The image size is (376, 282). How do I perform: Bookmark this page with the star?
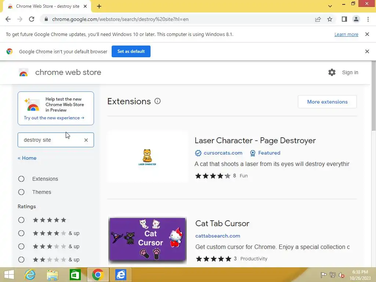point(330,19)
